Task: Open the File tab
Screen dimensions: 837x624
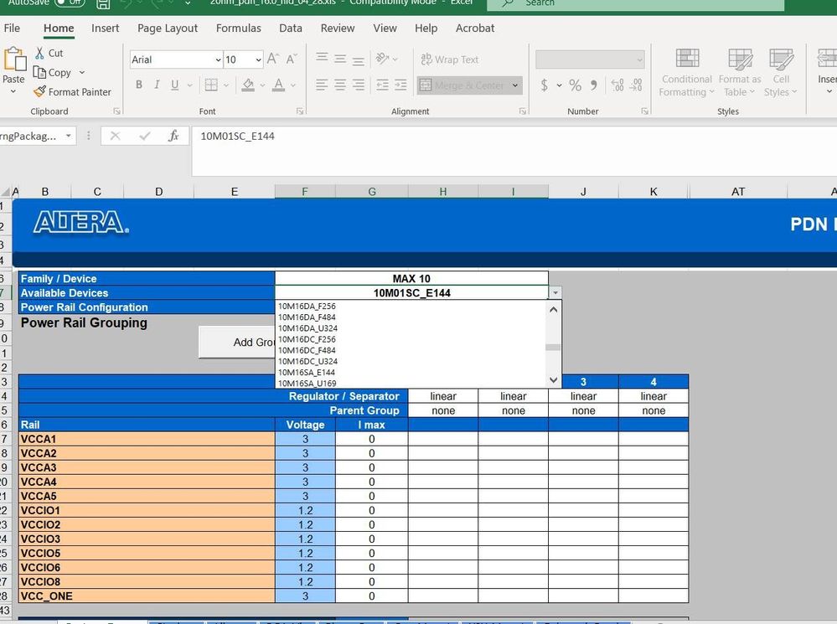Action: tap(12, 28)
